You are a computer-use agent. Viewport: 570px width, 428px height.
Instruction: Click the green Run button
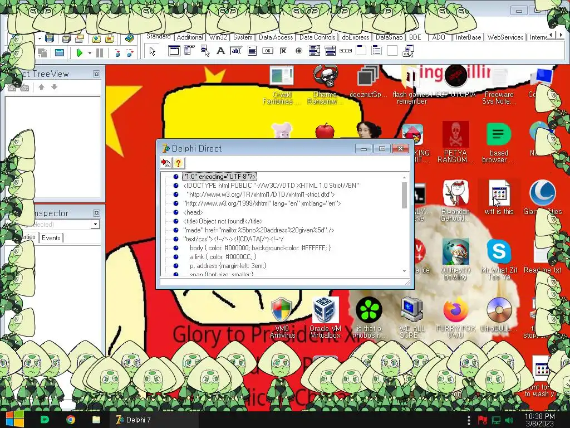pyautogui.click(x=79, y=53)
